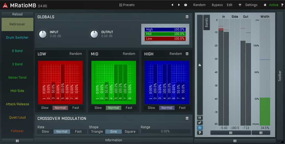Image resolution: width=285 pixels, height=144 pixels.
Task: Choose Attack/Release device
Action: [x=17, y=104]
